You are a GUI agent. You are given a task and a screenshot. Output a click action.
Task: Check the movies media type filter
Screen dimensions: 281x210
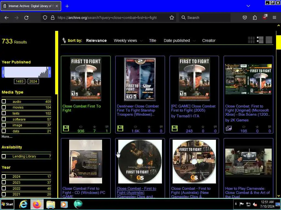point(4,107)
